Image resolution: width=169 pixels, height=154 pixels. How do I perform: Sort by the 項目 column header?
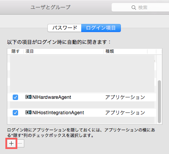point(64,51)
